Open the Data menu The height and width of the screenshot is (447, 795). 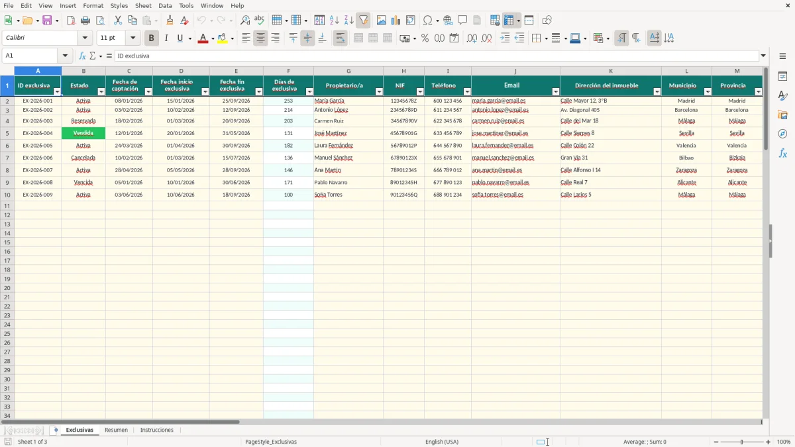click(x=165, y=5)
